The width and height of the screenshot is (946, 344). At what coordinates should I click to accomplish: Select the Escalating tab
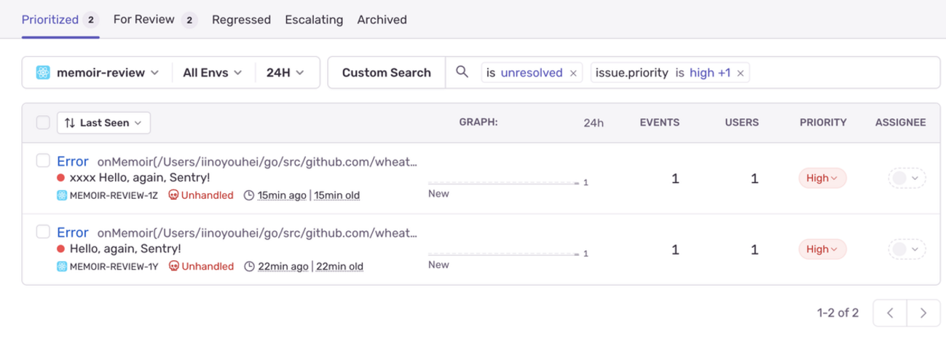[x=314, y=20]
